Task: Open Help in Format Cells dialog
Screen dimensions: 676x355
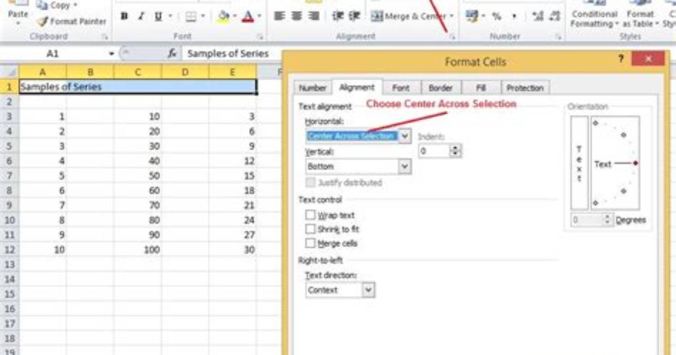Action: pos(621,59)
